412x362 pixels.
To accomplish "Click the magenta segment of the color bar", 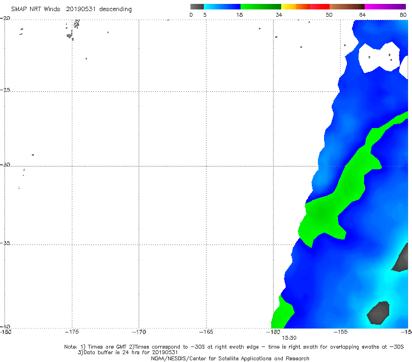I will click(x=385, y=7).
